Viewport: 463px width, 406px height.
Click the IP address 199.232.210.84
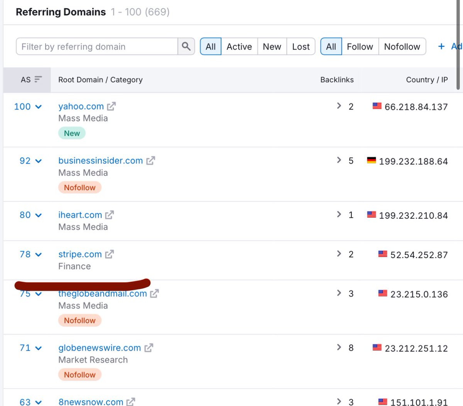click(413, 215)
